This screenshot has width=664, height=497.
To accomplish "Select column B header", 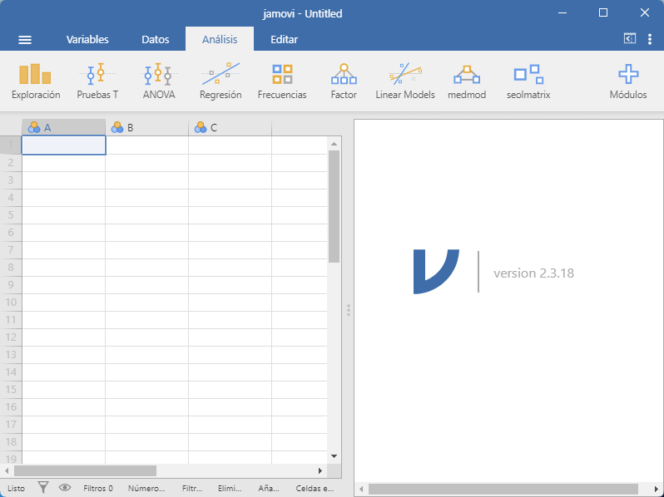I will click(x=147, y=127).
